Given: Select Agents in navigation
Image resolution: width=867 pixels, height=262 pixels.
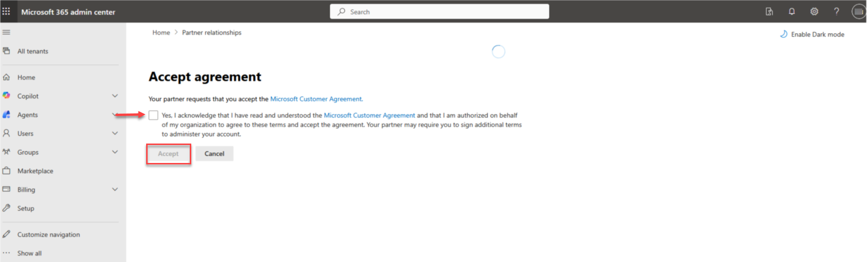Looking at the screenshot, I should tap(28, 115).
